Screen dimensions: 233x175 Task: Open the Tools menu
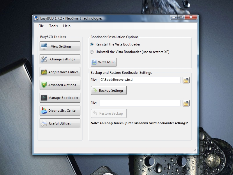(54, 26)
